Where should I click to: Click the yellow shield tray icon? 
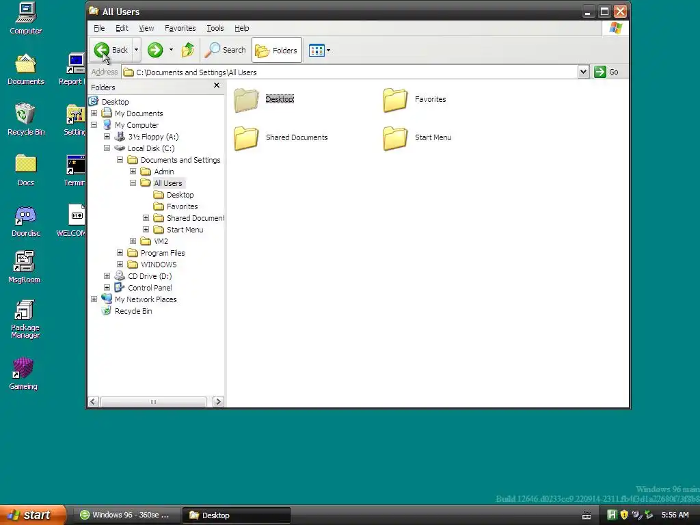click(x=624, y=515)
